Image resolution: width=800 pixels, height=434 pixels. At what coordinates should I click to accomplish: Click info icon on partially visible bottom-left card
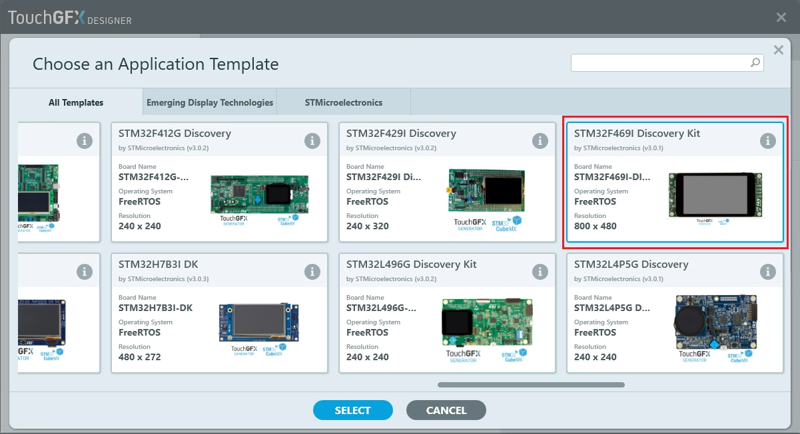(84, 272)
